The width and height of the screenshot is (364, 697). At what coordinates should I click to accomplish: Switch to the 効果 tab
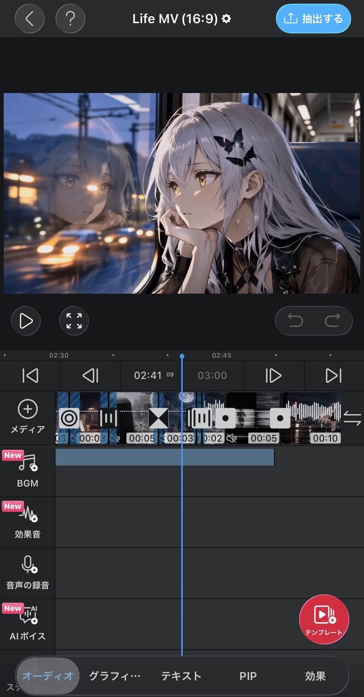pyautogui.click(x=315, y=676)
